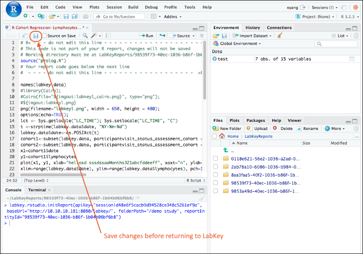Click the save all documents icon in main toolbar
363x254 pixels.
click(74, 16)
